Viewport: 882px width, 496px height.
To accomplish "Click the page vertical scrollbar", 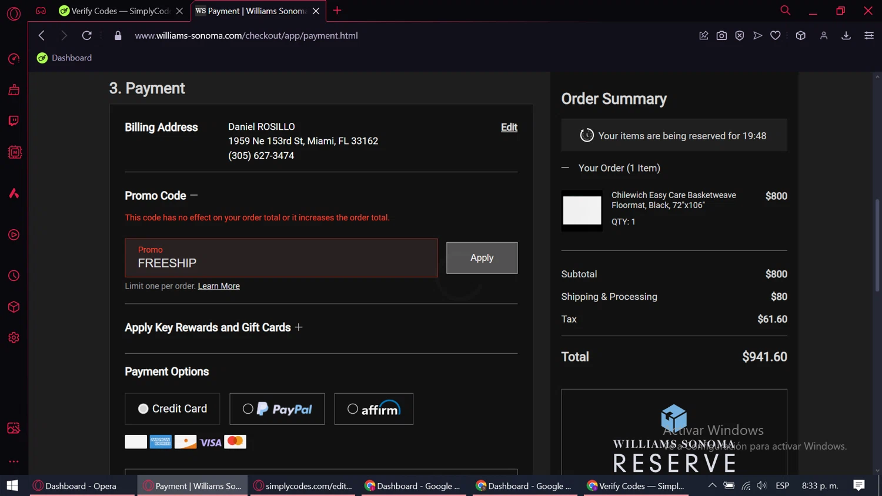I will coord(877,245).
